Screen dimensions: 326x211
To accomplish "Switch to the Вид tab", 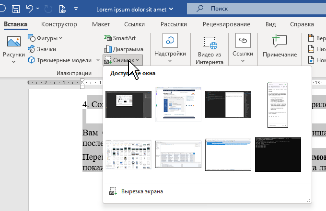I will coord(270,24).
